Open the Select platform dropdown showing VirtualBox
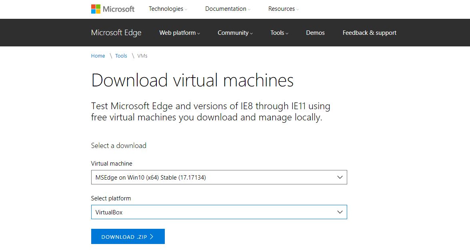 pyautogui.click(x=219, y=212)
